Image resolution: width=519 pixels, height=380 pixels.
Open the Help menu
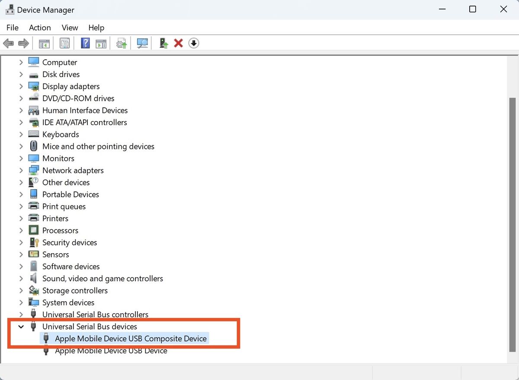[96, 27]
